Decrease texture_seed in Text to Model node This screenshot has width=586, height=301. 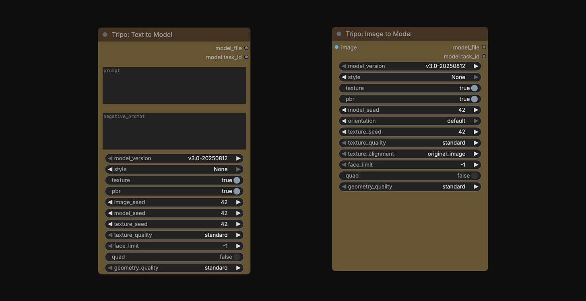tap(110, 224)
